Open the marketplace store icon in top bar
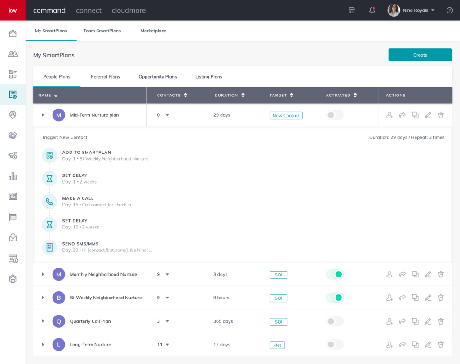This screenshot has height=364, width=460. coord(351,10)
